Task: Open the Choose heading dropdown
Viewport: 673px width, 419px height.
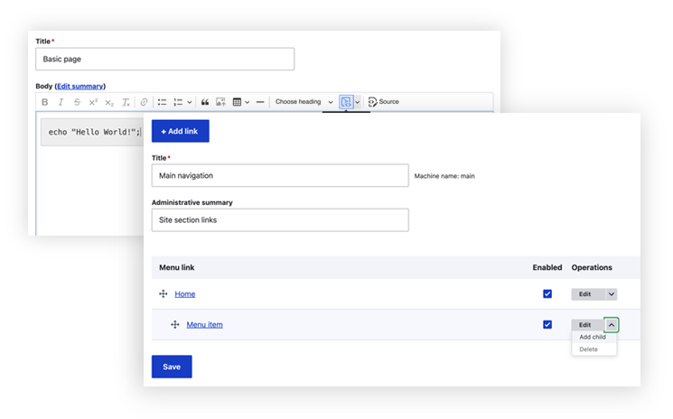Action: coord(304,102)
